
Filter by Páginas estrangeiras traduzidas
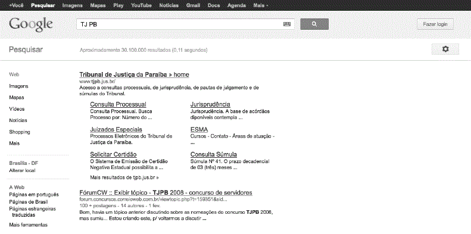32,212
